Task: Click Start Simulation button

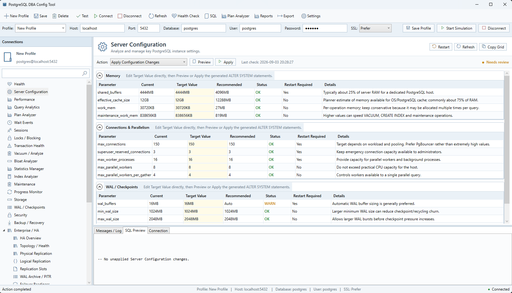Action: pos(457,28)
